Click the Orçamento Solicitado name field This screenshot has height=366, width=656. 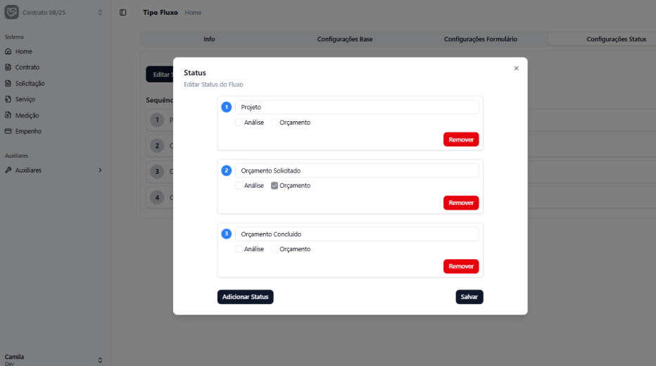[357, 170]
